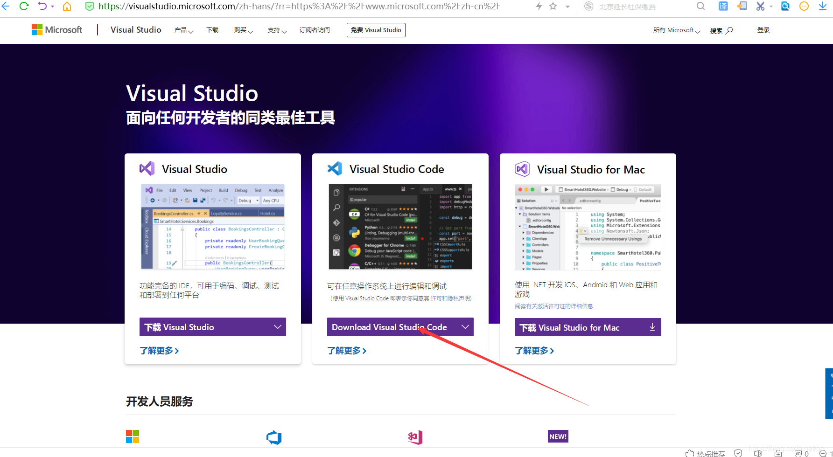Open 阅读有关激活许可证的详细信息 link
The width and height of the screenshot is (833, 457).
(554, 306)
